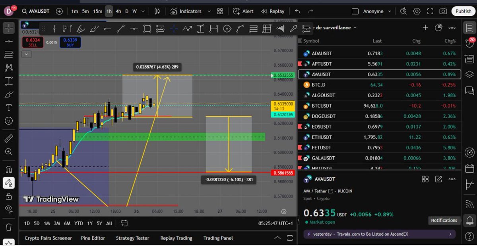
Task: Add symbol to watchlist with plus icon
Action: [x=425, y=27]
